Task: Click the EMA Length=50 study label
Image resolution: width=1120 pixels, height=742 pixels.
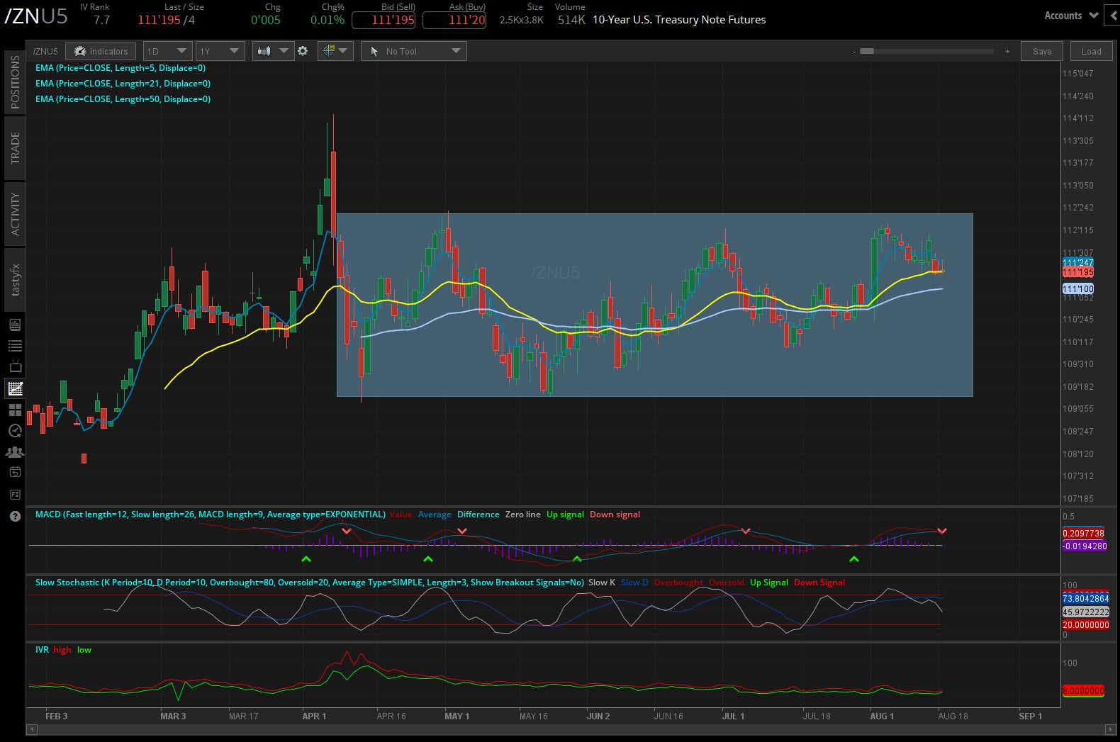Action: click(x=123, y=99)
